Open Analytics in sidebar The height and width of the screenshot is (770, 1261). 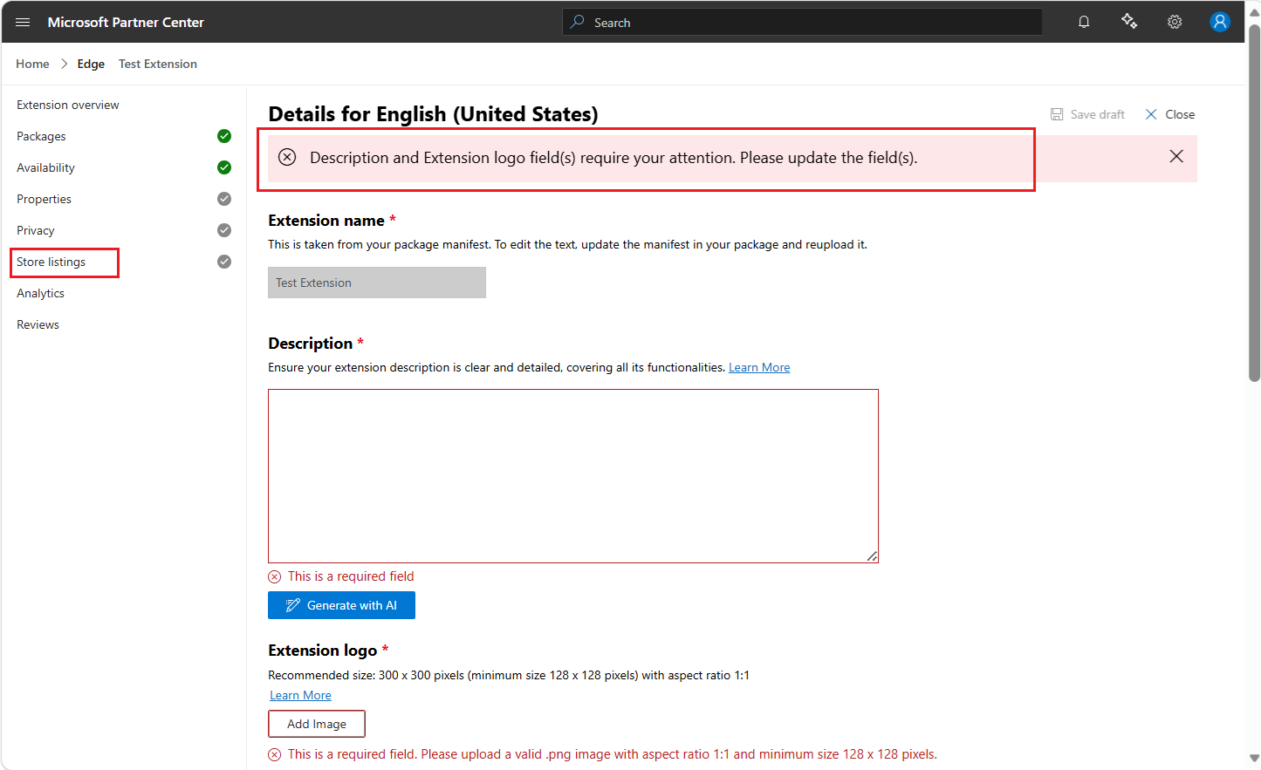(x=40, y=293)
